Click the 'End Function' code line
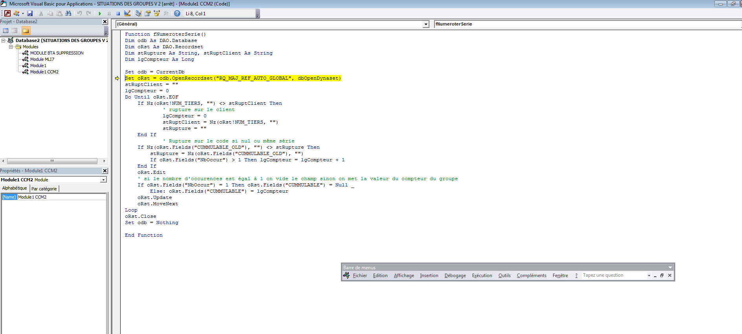The height and width of the screenshot is (334, 742). click(144, 235)
